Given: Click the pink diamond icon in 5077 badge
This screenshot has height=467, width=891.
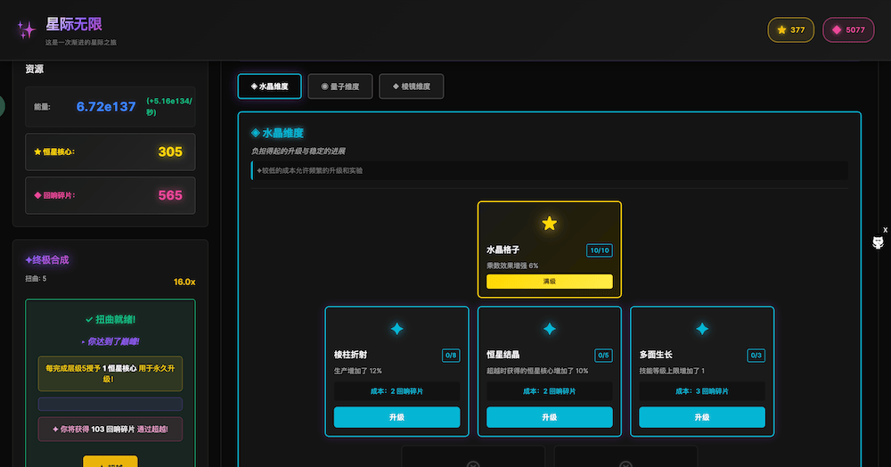Looking at the screenshot, I should (837, 30).
